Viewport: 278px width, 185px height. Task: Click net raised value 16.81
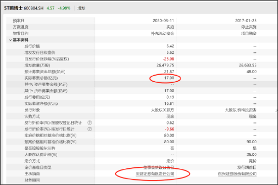click(x=169, y=103)
